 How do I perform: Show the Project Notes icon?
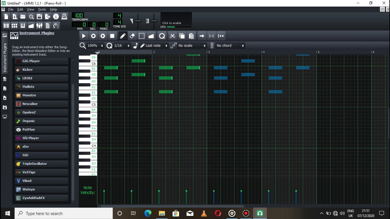48,26
